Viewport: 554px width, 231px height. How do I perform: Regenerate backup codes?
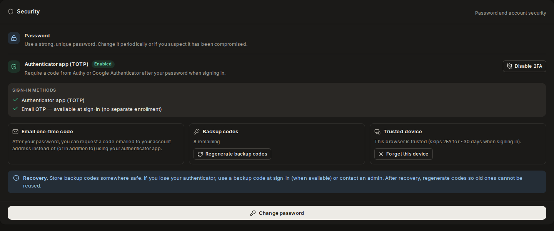point(232,154)
